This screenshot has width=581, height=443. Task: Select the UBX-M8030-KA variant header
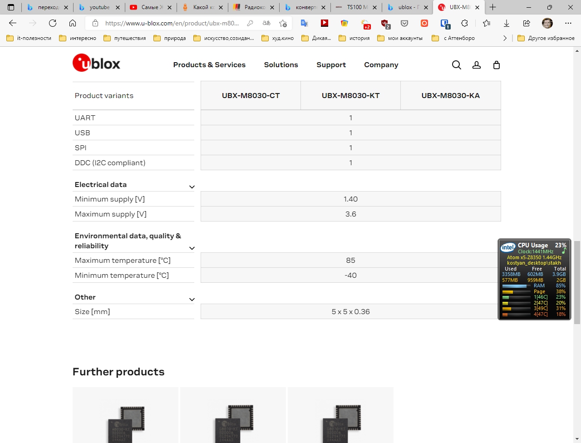(450, 95)
